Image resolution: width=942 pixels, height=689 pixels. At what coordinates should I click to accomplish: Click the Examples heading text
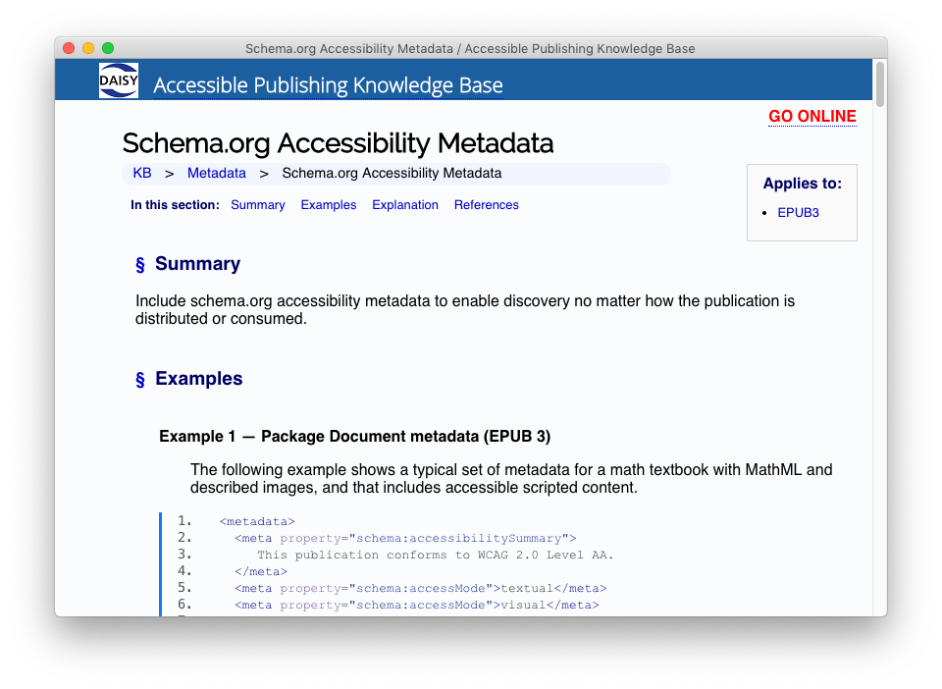point(199,379)
